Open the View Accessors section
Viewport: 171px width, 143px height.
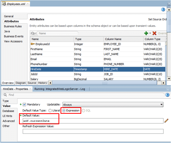[13, 41]
